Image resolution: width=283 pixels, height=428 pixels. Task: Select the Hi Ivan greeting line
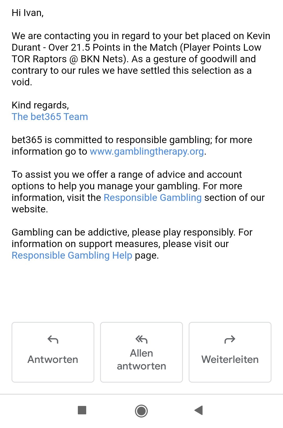(x=28, y=13)
